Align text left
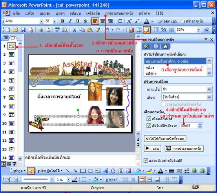217x193 pixels. coord(95,21)
